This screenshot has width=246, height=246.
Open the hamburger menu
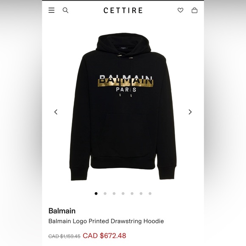pyautogui.click(x=51, y=10)
